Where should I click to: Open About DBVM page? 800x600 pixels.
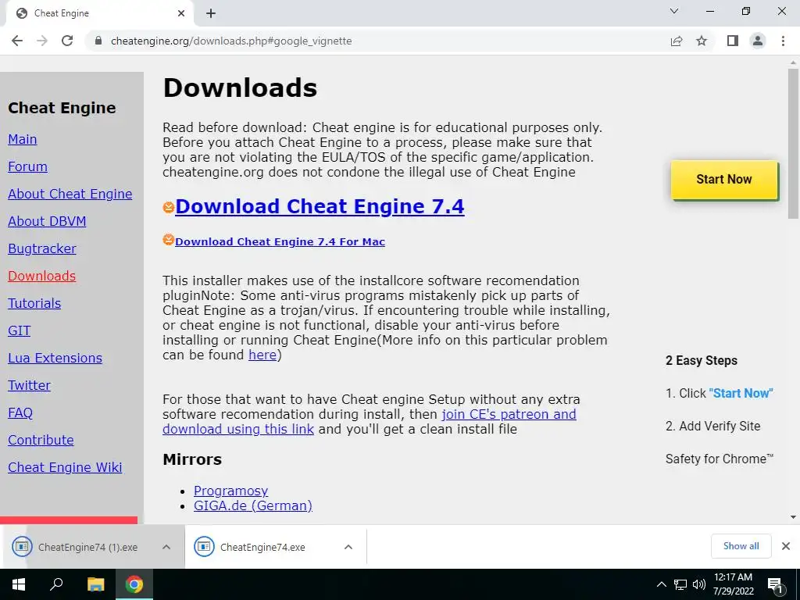coord(47,221)
